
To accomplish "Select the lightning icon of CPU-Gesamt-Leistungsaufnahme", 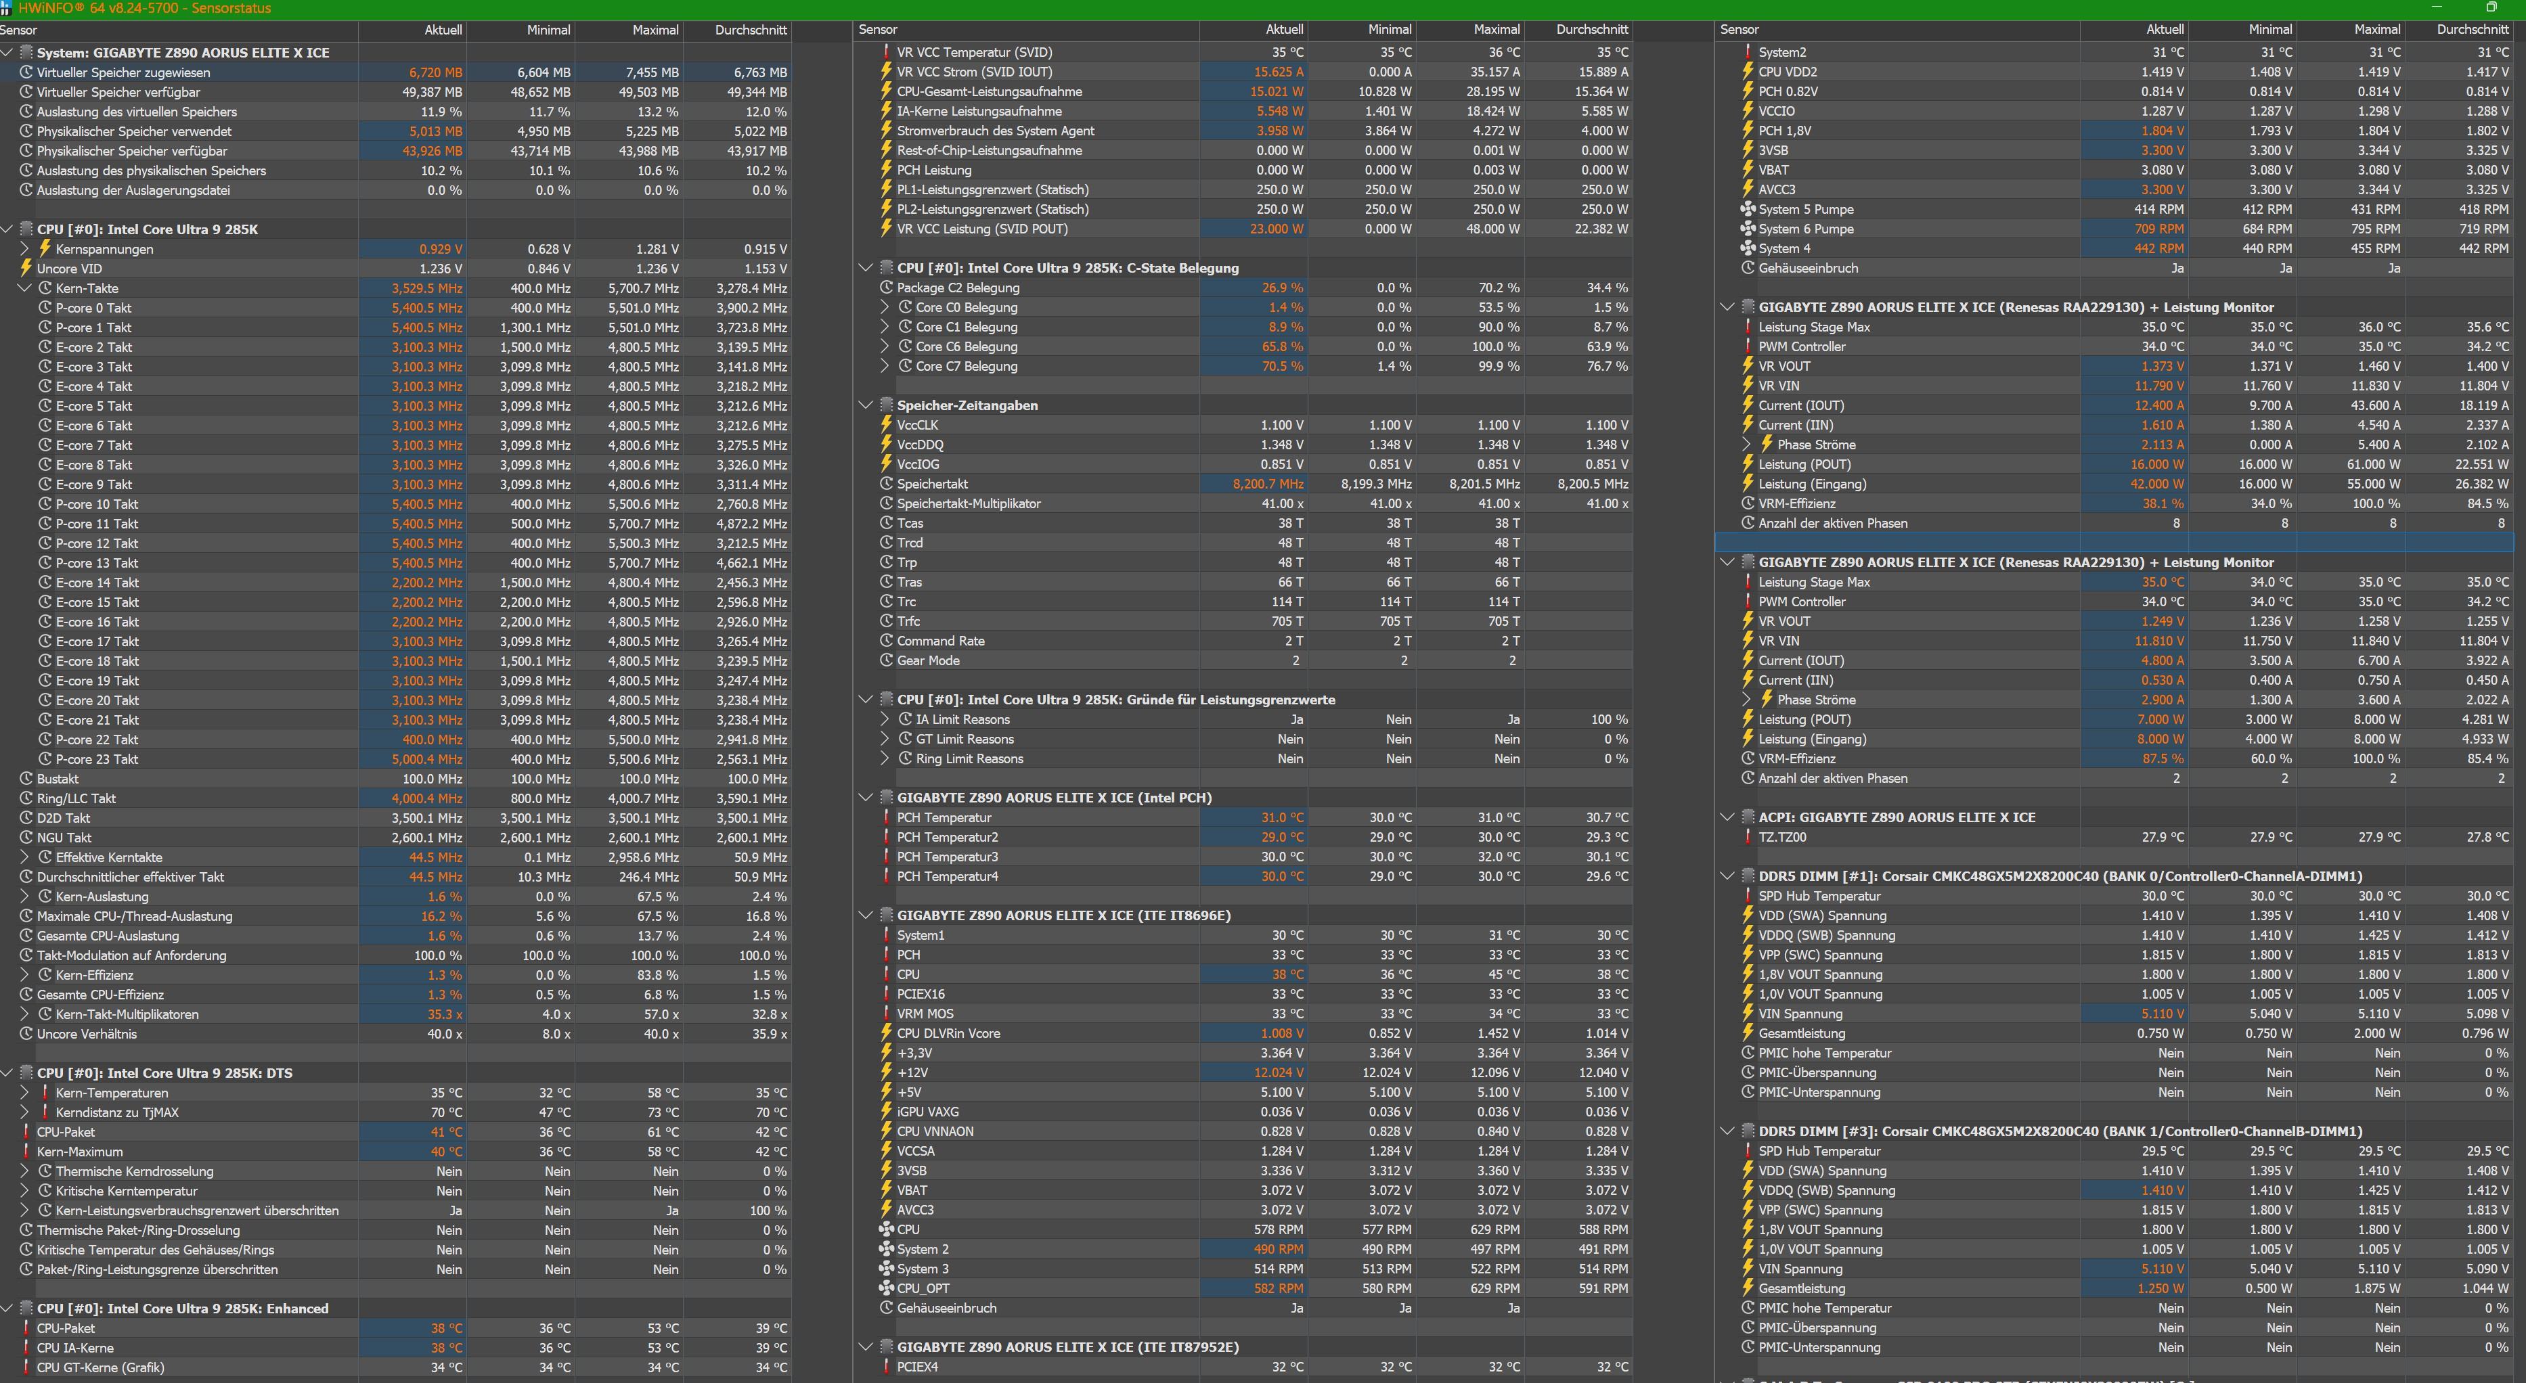I will point(887,91).
